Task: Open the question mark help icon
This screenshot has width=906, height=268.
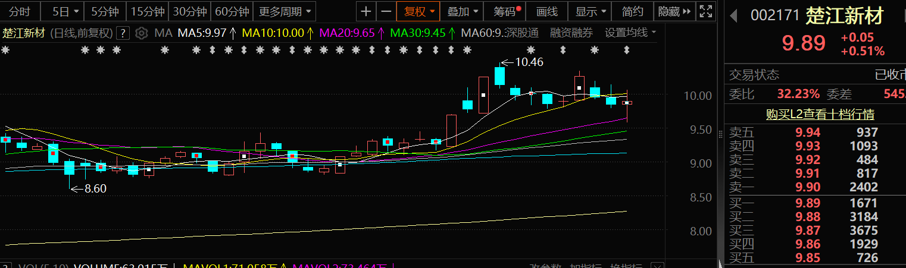Action: click(x=123, y=33)
